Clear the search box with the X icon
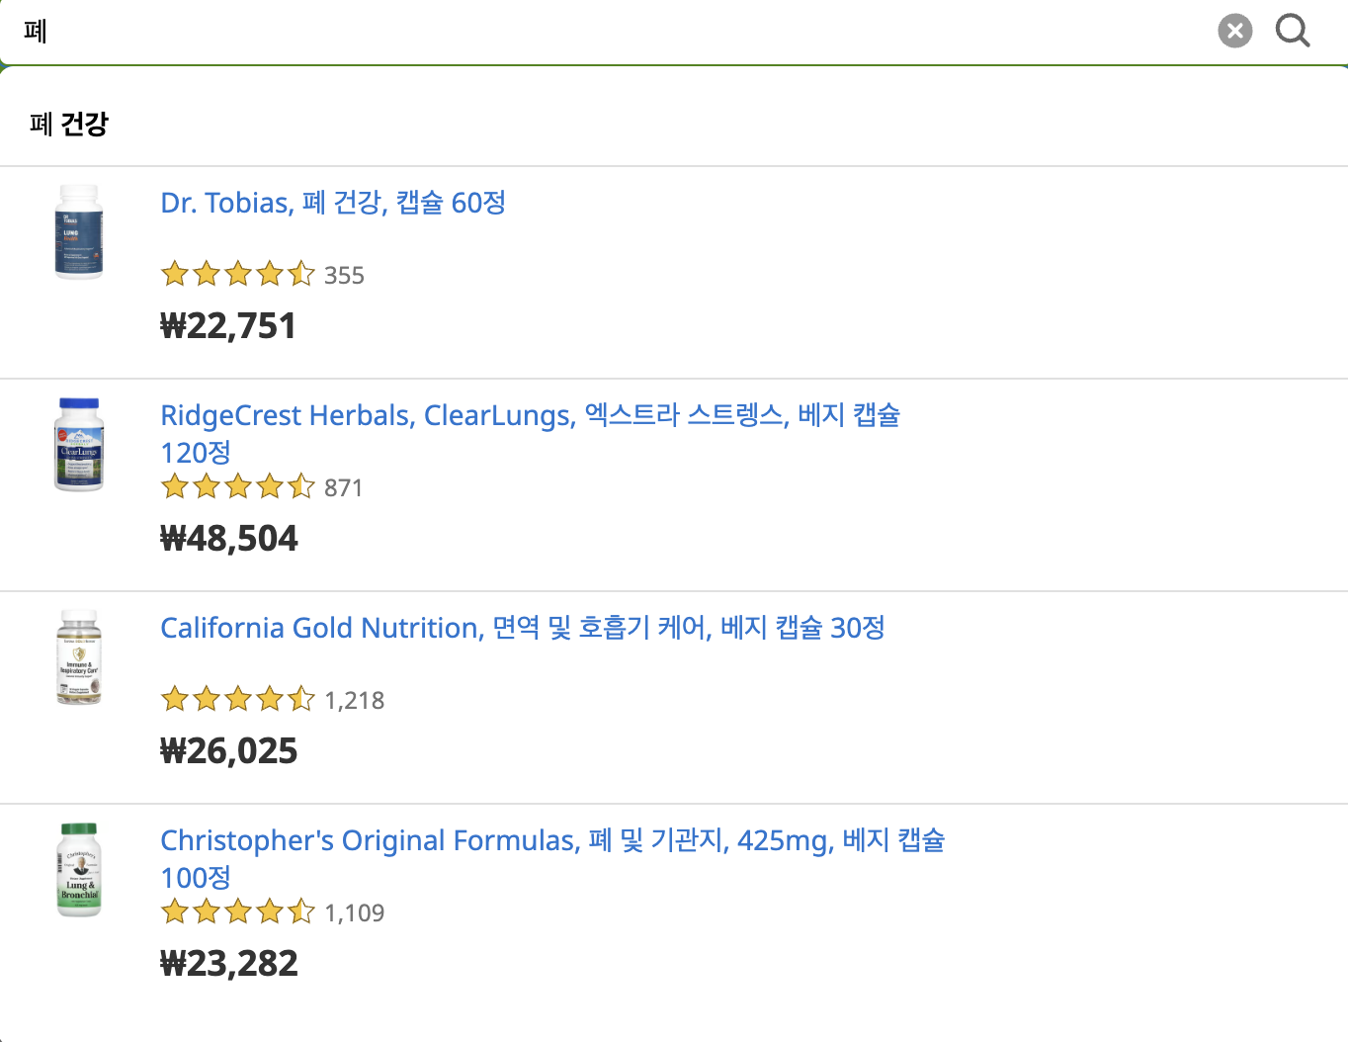The image size is (1348, 1042). (x=1234, y=31)
